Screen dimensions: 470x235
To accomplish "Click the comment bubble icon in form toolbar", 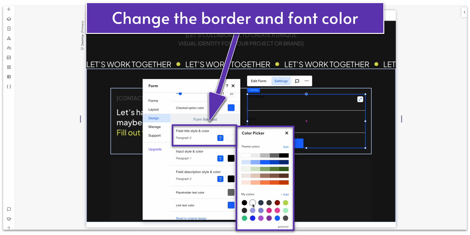I will tap(297, 81).
